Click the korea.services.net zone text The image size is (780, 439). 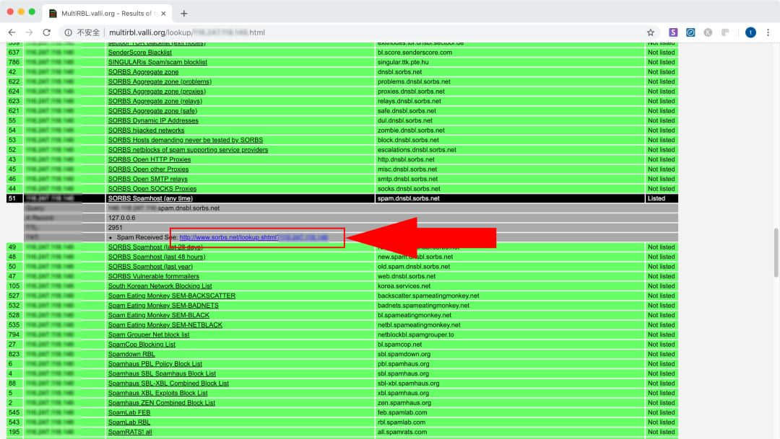(x=404, y=286)
